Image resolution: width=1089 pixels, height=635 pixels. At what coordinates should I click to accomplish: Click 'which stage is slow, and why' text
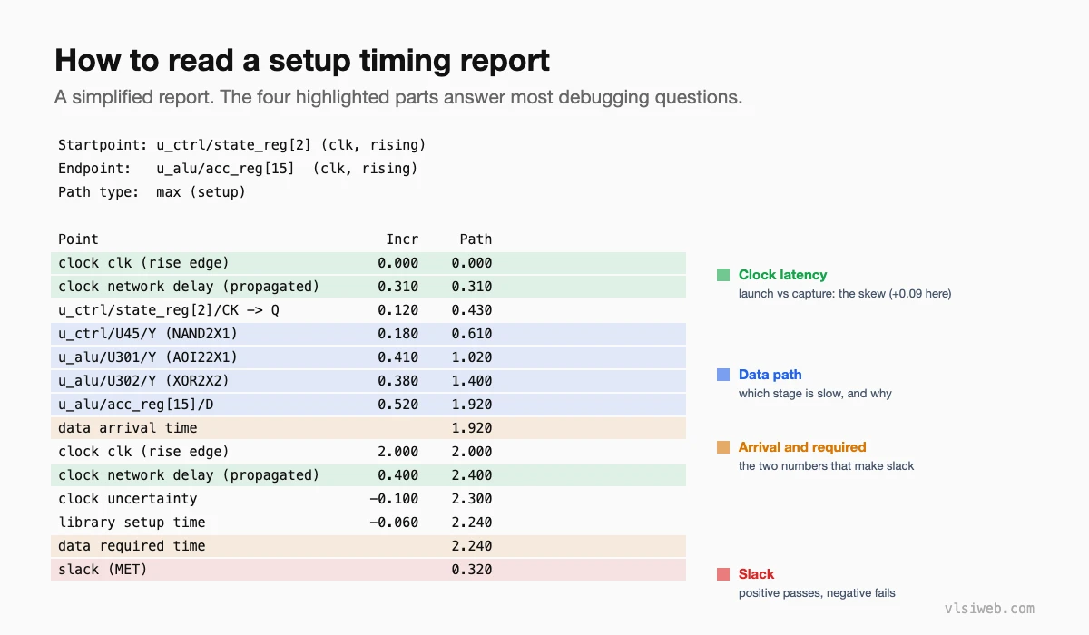click(815, 394)
